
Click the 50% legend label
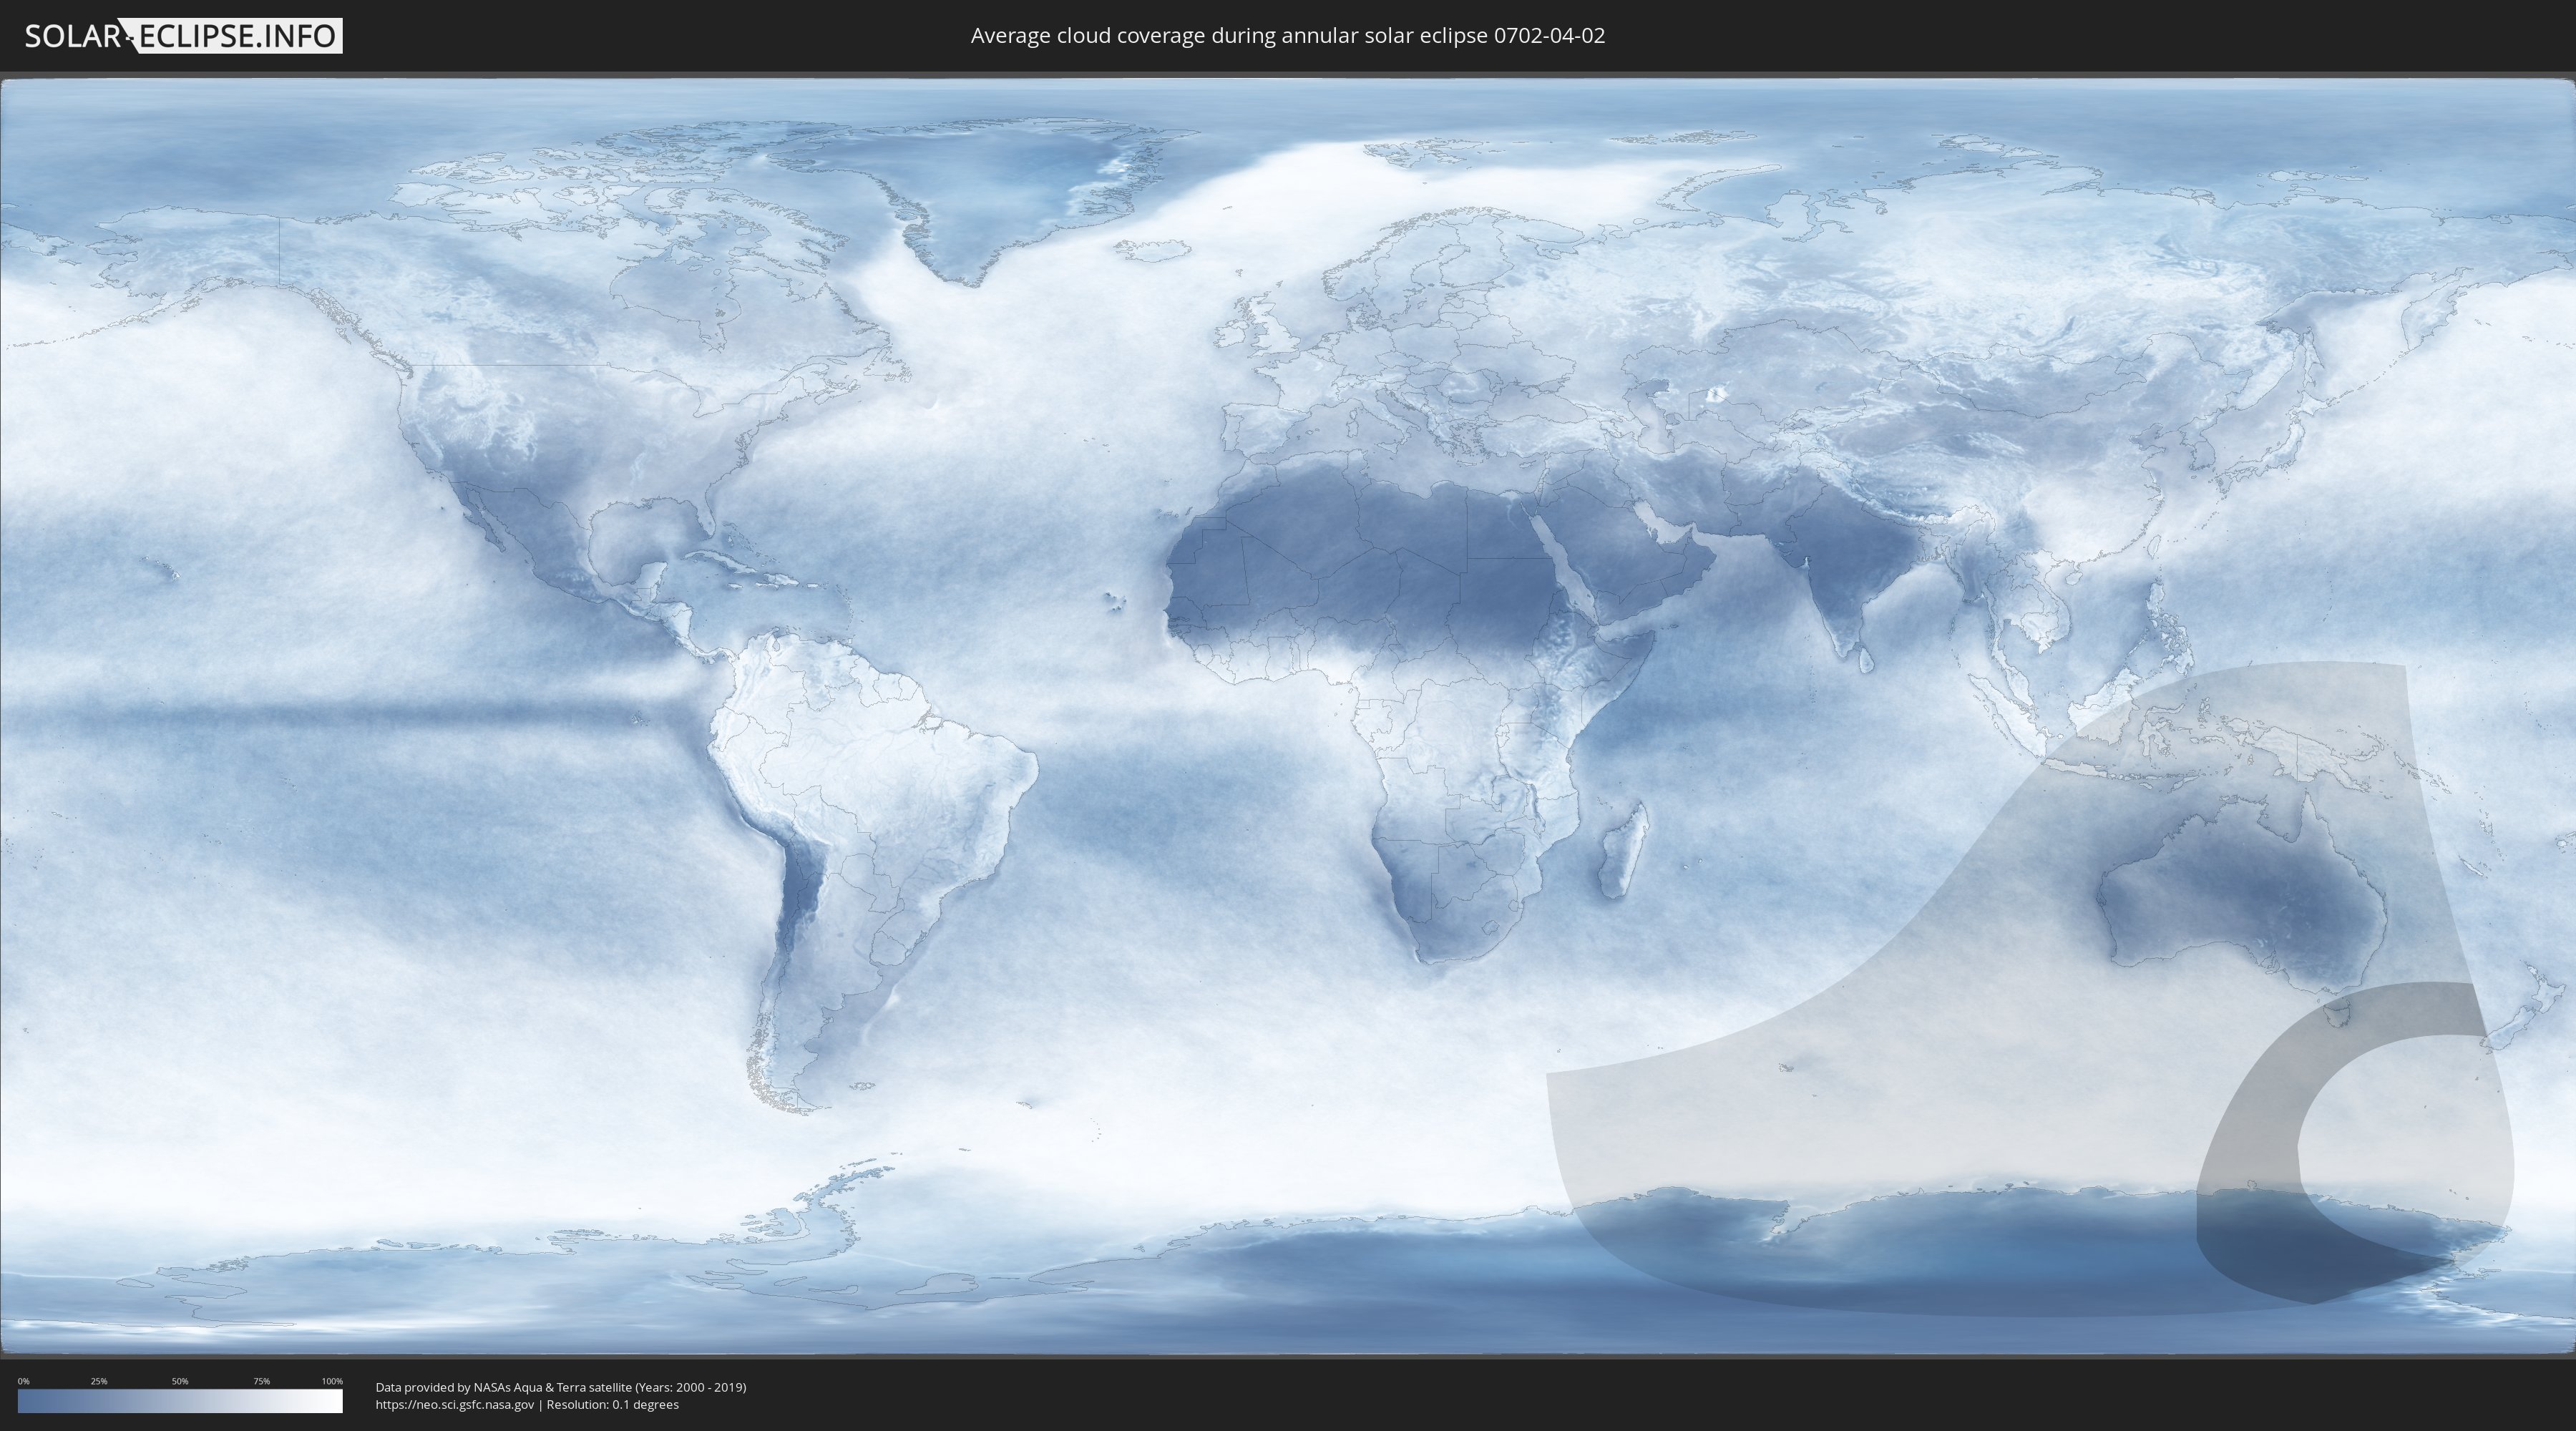180,1381
